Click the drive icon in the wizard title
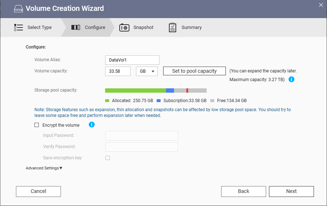The width and height of the screenshot is (327, 206). (18, 9)
